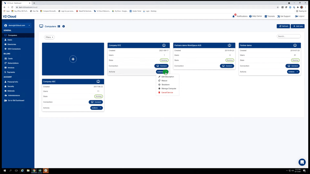This screenshot has height=174, width=310.
Task: Click the export icon on Company XYZ header
Action: tap(164, 45)
